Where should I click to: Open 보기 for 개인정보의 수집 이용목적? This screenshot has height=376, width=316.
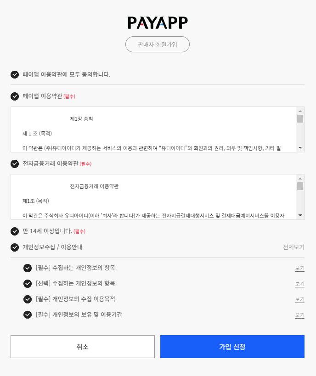(x=299, y=299)
